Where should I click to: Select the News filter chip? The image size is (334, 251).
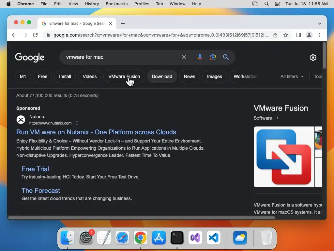190,76
